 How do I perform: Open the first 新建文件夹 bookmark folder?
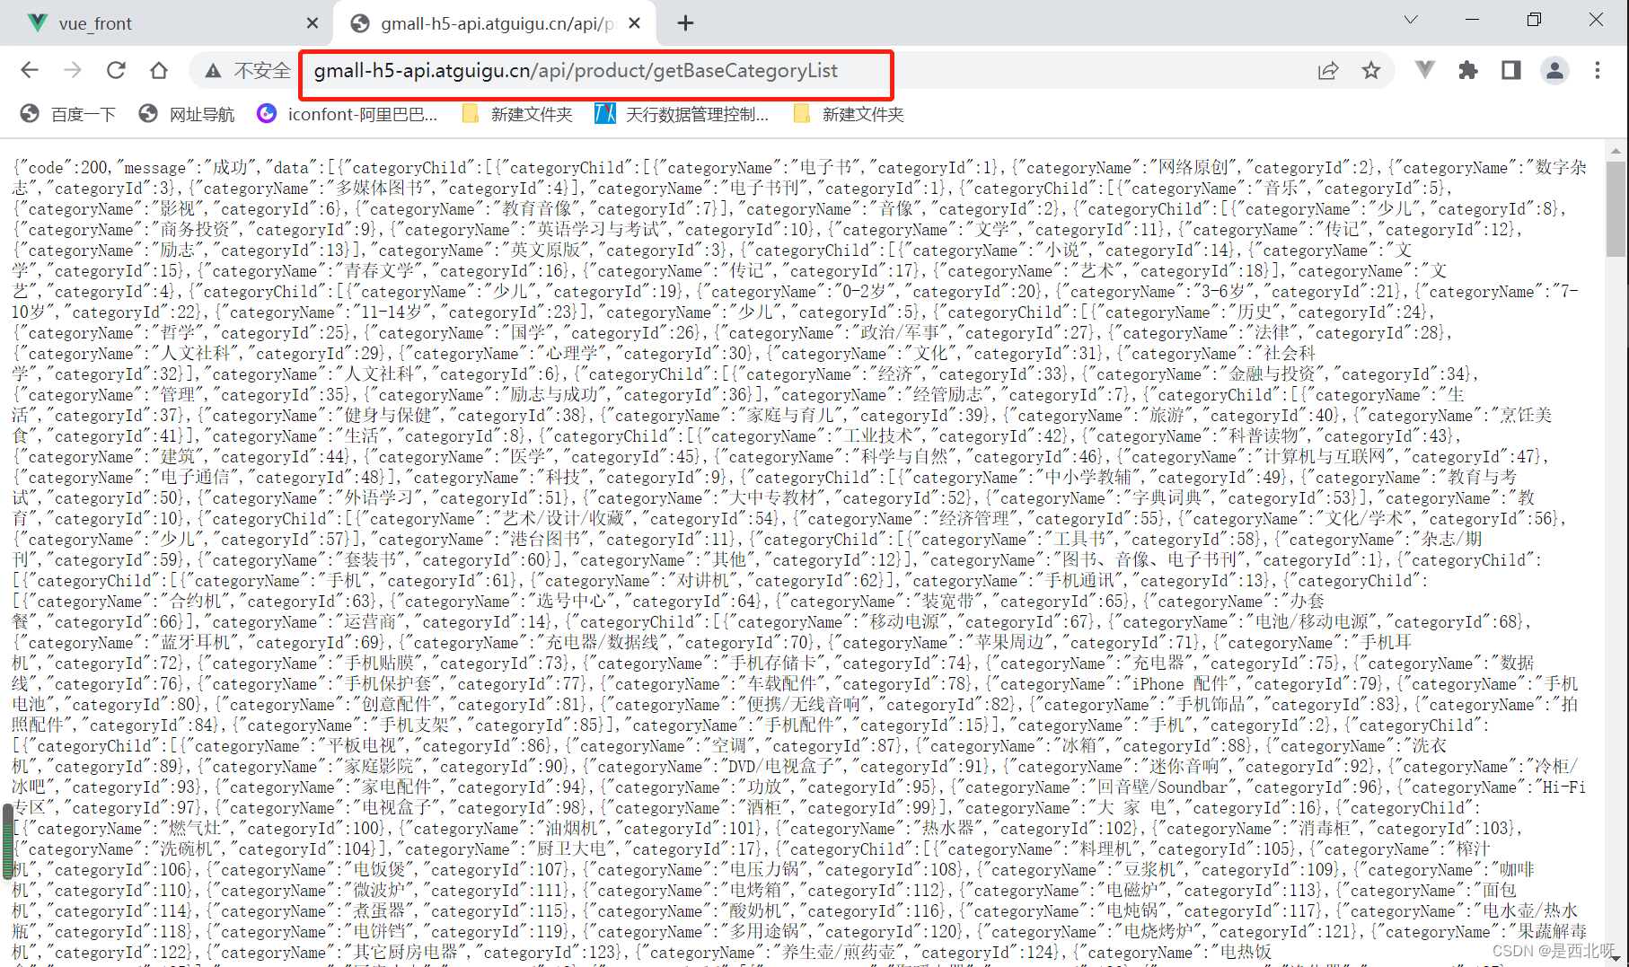pyautogui.click(x=516, y=114)
